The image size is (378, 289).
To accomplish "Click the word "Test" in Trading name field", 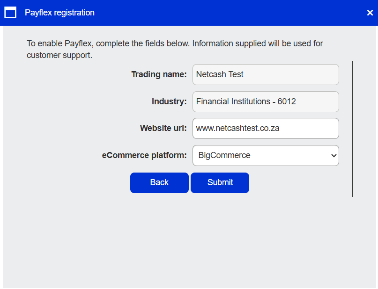I will click(x=236, y=74).
